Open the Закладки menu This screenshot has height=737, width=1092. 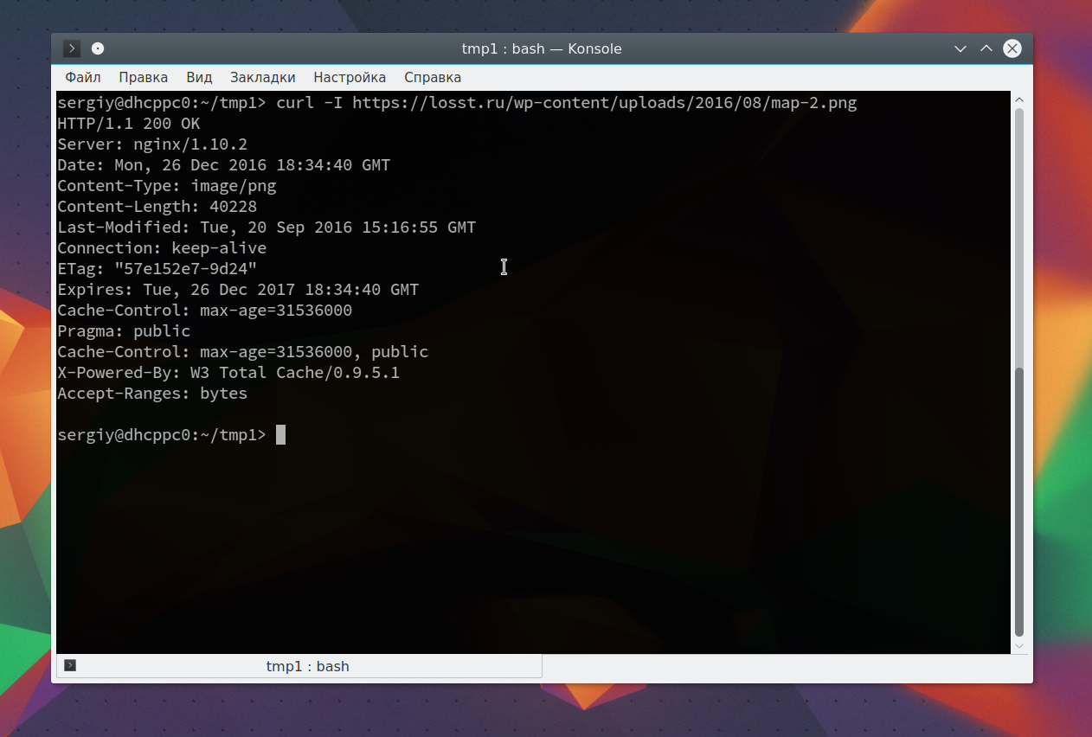pyautogui.click(x=263, y=77)
